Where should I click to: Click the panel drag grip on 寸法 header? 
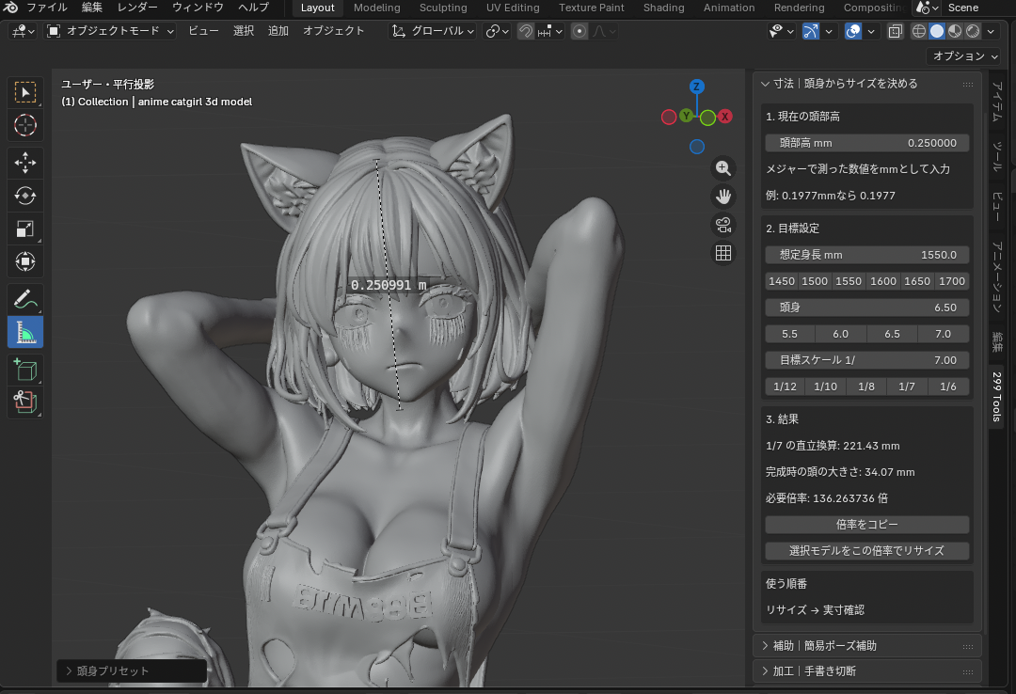coord(968,85)
